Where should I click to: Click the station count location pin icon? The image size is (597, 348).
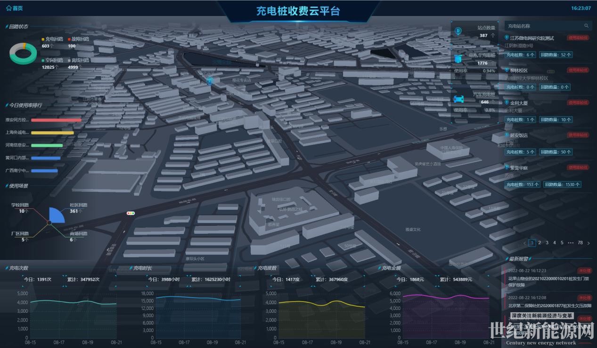[x=458, y=32]
